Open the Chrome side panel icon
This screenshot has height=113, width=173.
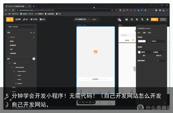coord(160,10)
